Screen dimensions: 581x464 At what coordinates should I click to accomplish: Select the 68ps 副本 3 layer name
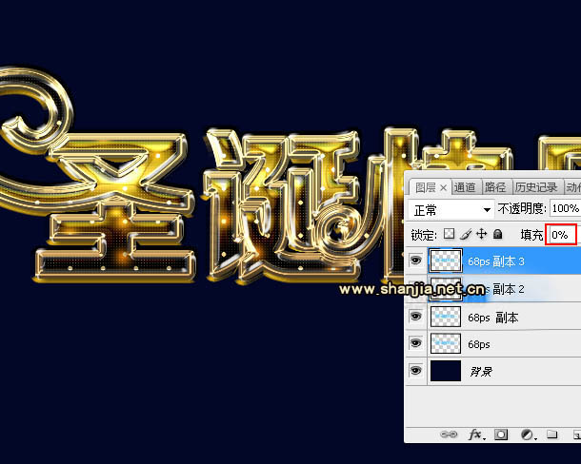point(496,261)
